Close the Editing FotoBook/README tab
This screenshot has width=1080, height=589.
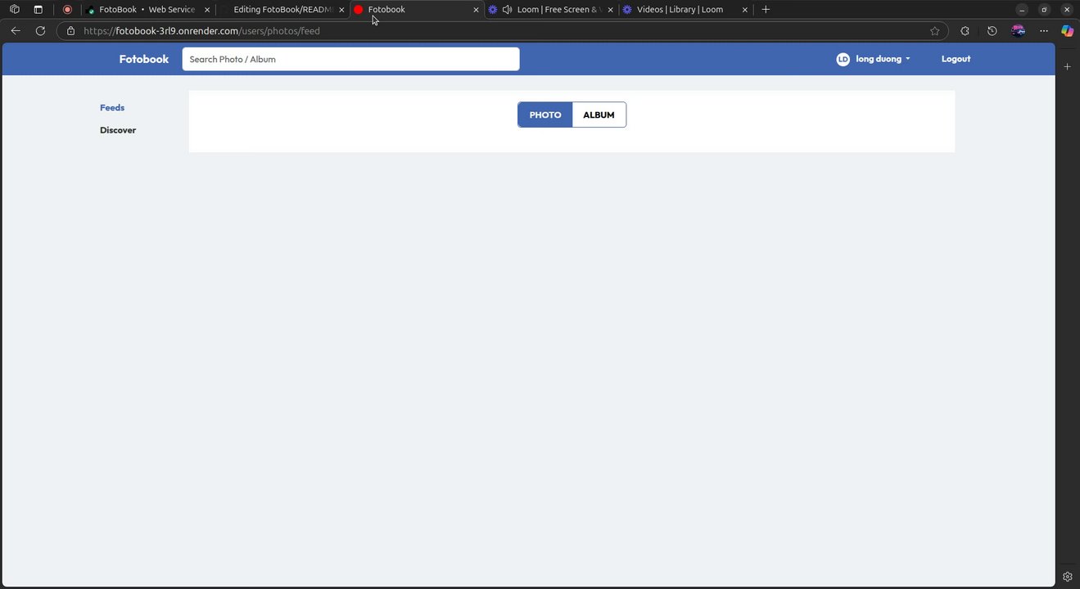tap(341, 10)
